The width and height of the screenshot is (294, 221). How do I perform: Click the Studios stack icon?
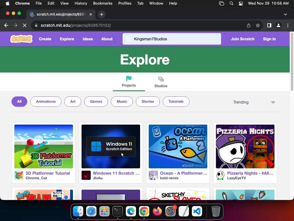coord(161,79)
